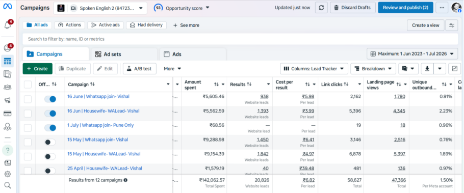Check the box for 1 July Pune Only row
Screen dimensions: 464x193
point(28,128)
